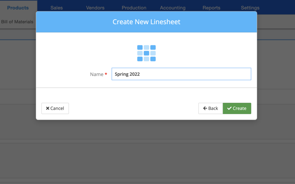The image size is (295, 184).
Task: Switch to the Bill of Materials tab
Action: [17, 21]
